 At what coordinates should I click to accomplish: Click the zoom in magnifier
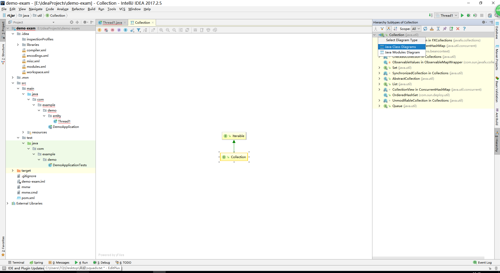coord(161,30)
